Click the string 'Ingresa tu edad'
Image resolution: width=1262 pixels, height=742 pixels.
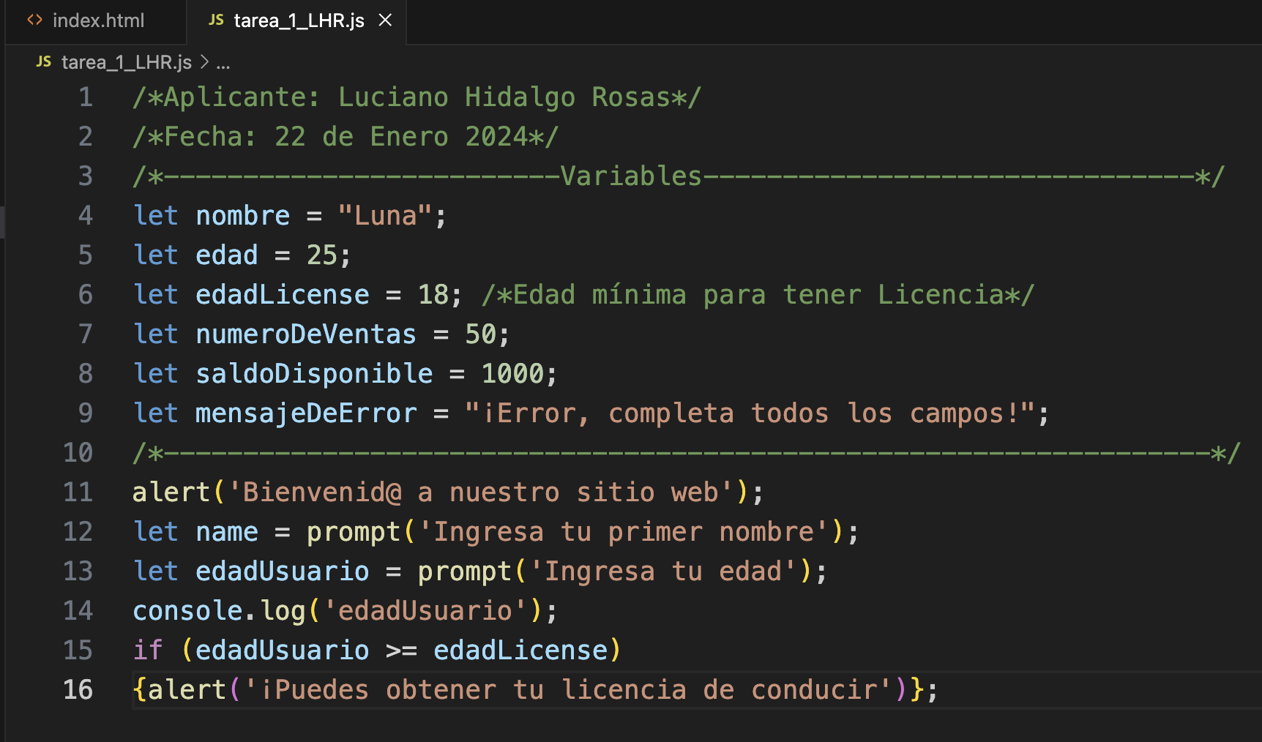(663, 572)
